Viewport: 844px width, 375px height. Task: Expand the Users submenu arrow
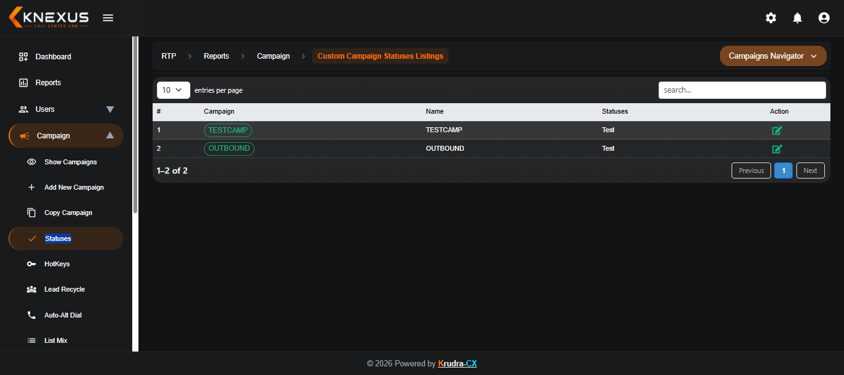tap(110, 109)
